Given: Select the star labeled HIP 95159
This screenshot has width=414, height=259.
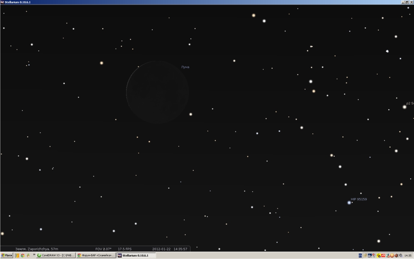Looking at the screenshot, I should click(x=349, y=203).
